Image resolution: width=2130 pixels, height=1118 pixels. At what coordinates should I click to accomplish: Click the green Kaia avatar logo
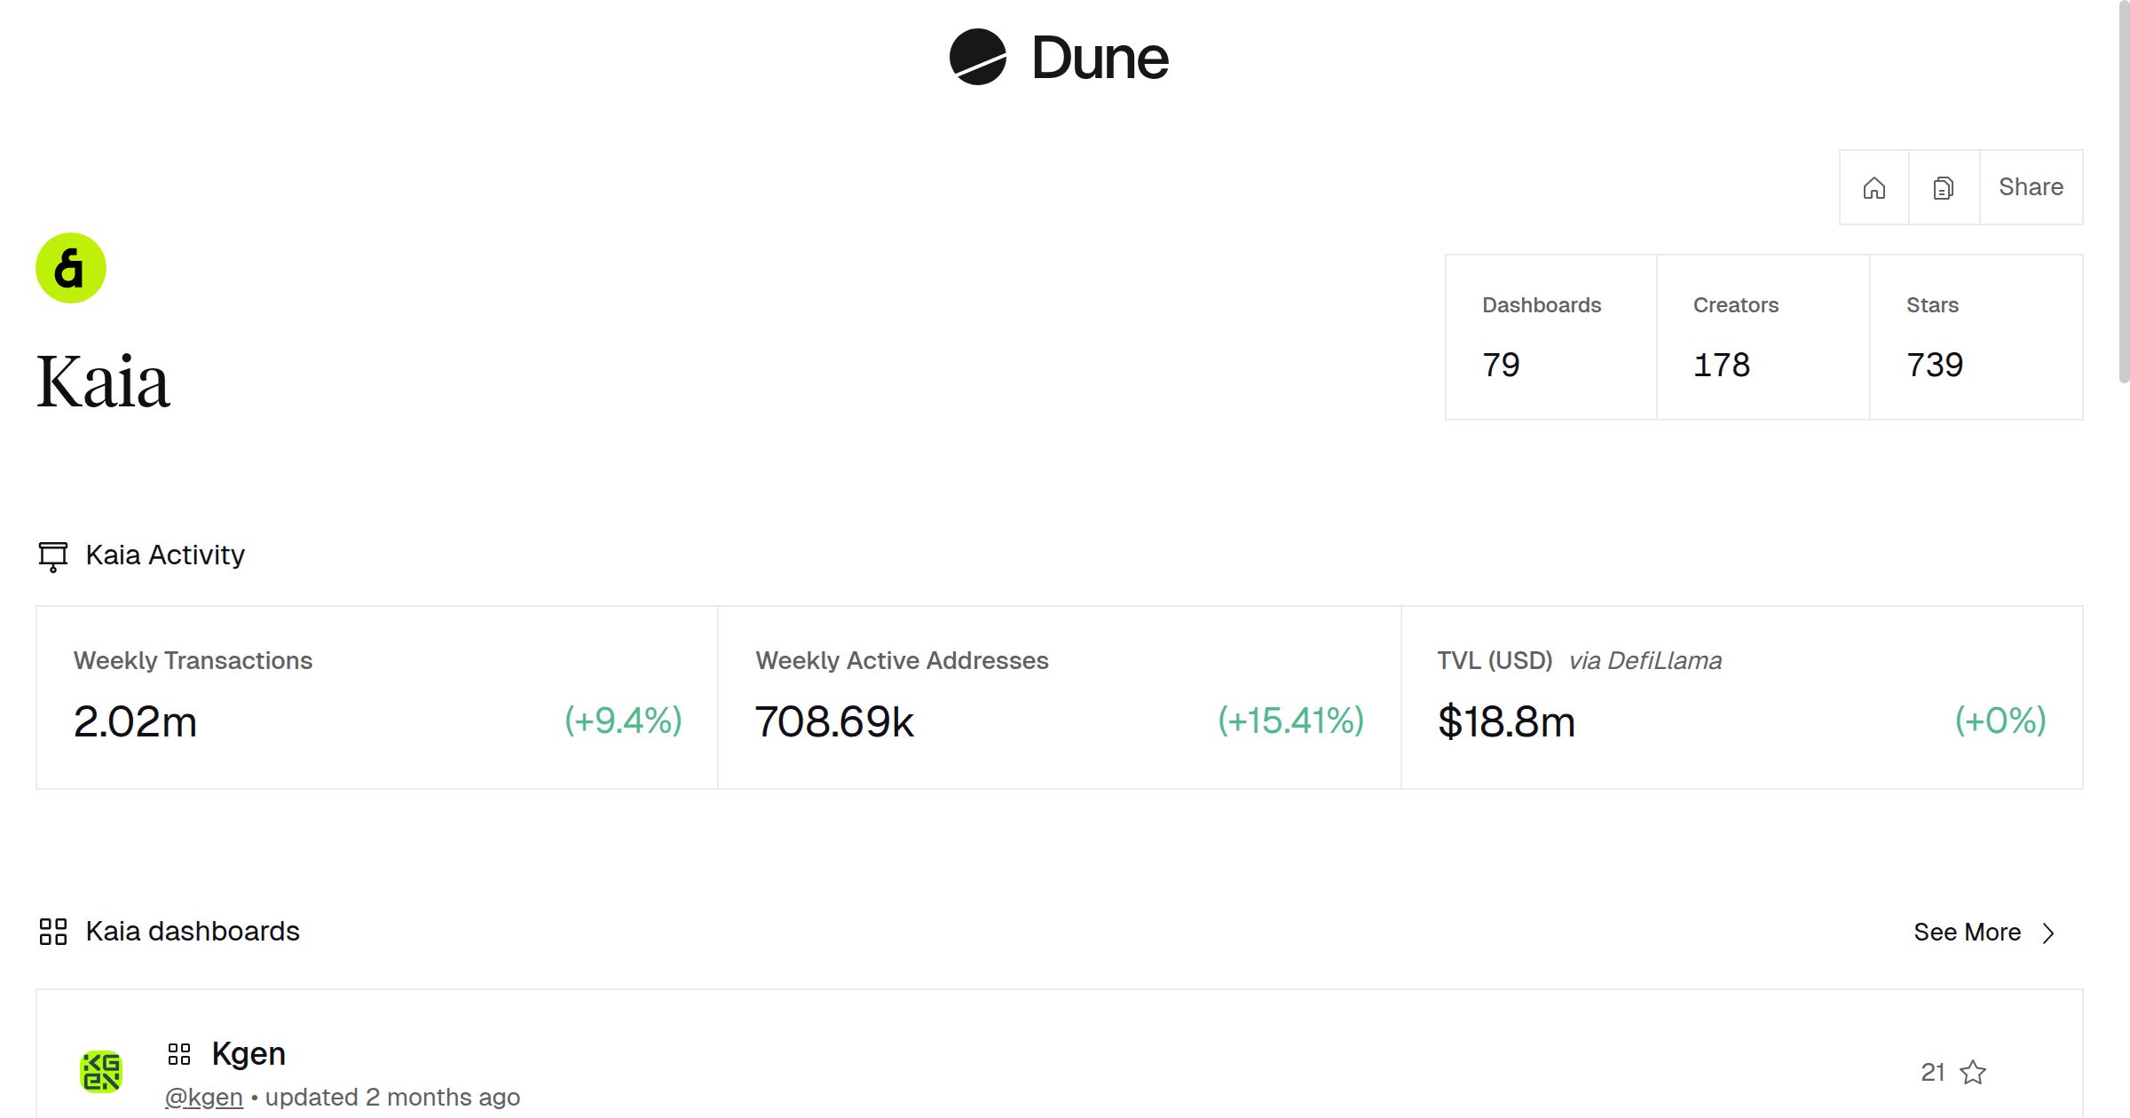pyautogui.click(x=71, y=268)
